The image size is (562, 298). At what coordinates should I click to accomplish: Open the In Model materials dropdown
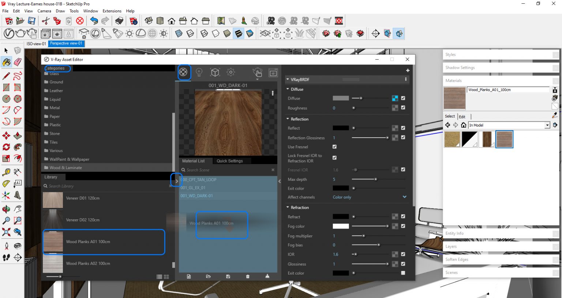click(547, 125)
